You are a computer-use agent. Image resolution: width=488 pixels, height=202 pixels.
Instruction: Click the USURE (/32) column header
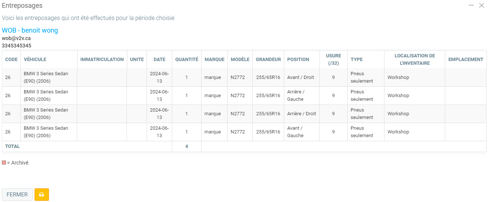(333, 59)
